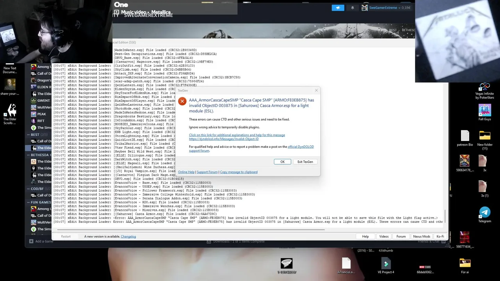500x281 pixels.
Task: Click Exit TexGen button
Action: pyautogui.click(x=305, y=162)
